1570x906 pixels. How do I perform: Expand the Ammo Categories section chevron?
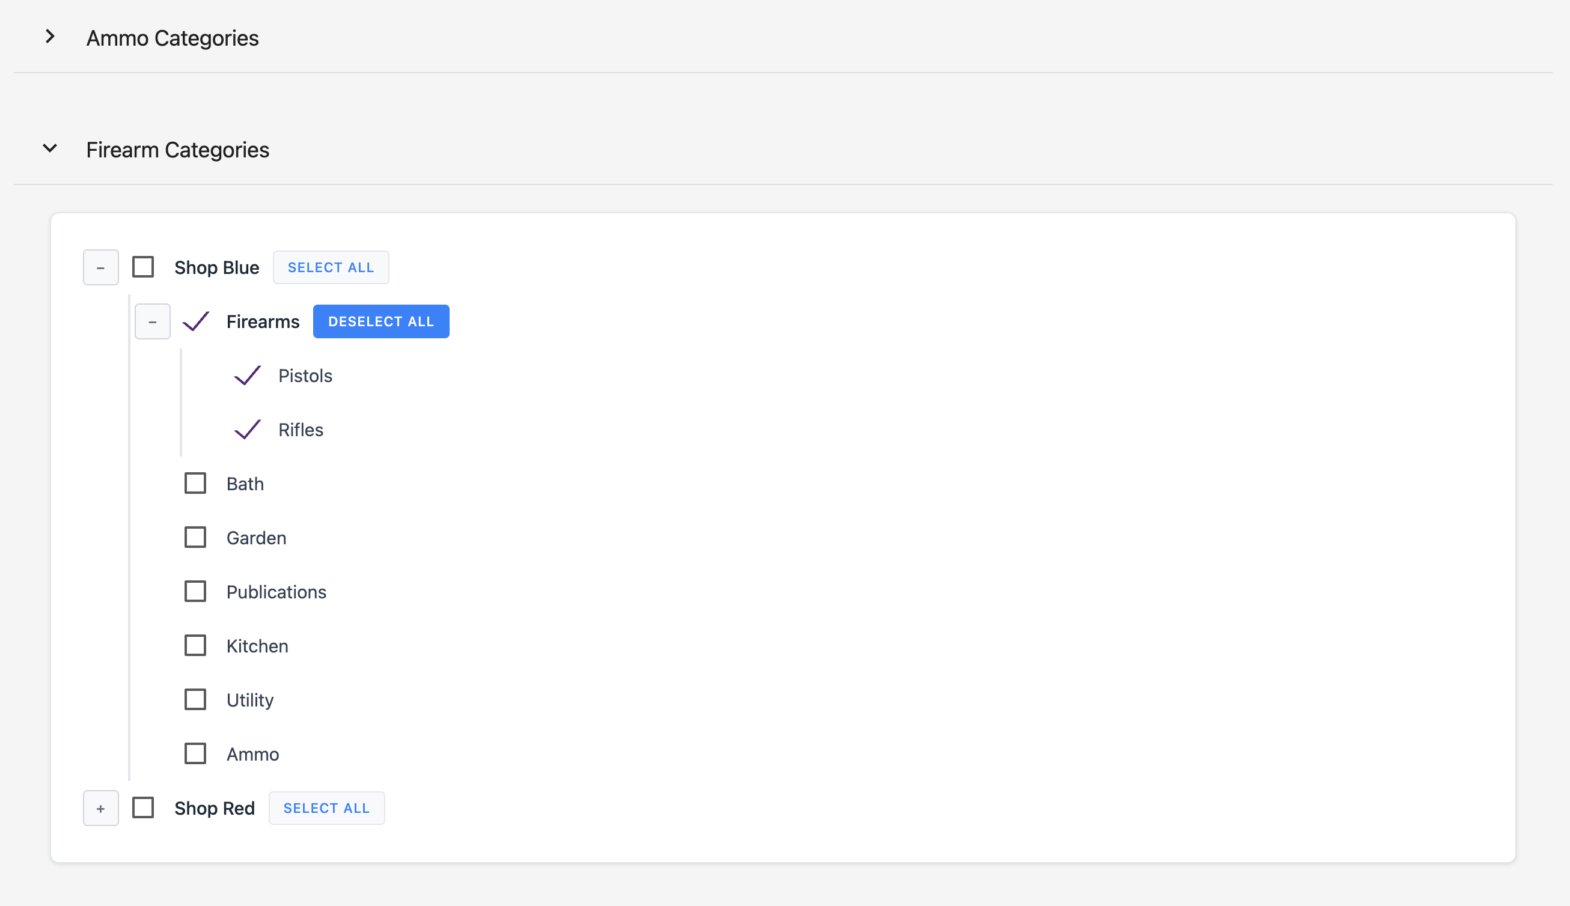click(50, 37)
